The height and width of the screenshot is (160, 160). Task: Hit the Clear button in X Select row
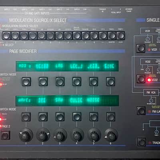pos(121,36)
